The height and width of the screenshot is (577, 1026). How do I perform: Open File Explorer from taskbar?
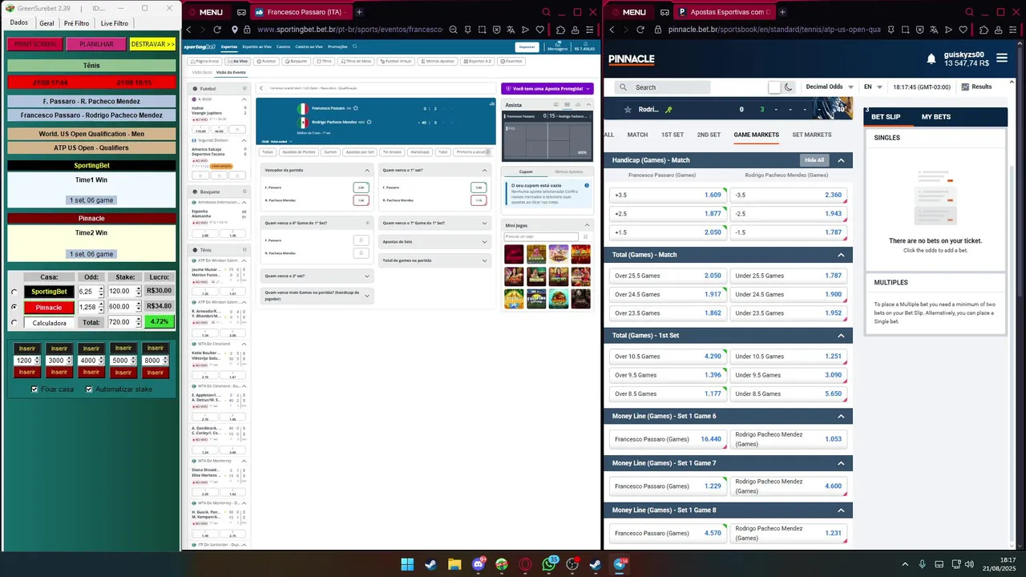pos(454,564)
